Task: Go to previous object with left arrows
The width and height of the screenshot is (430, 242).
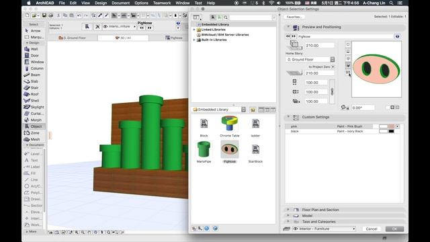Action: coord(288,36)
